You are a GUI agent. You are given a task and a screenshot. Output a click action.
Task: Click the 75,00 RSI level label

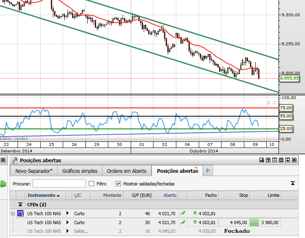[x=286, y=108]
